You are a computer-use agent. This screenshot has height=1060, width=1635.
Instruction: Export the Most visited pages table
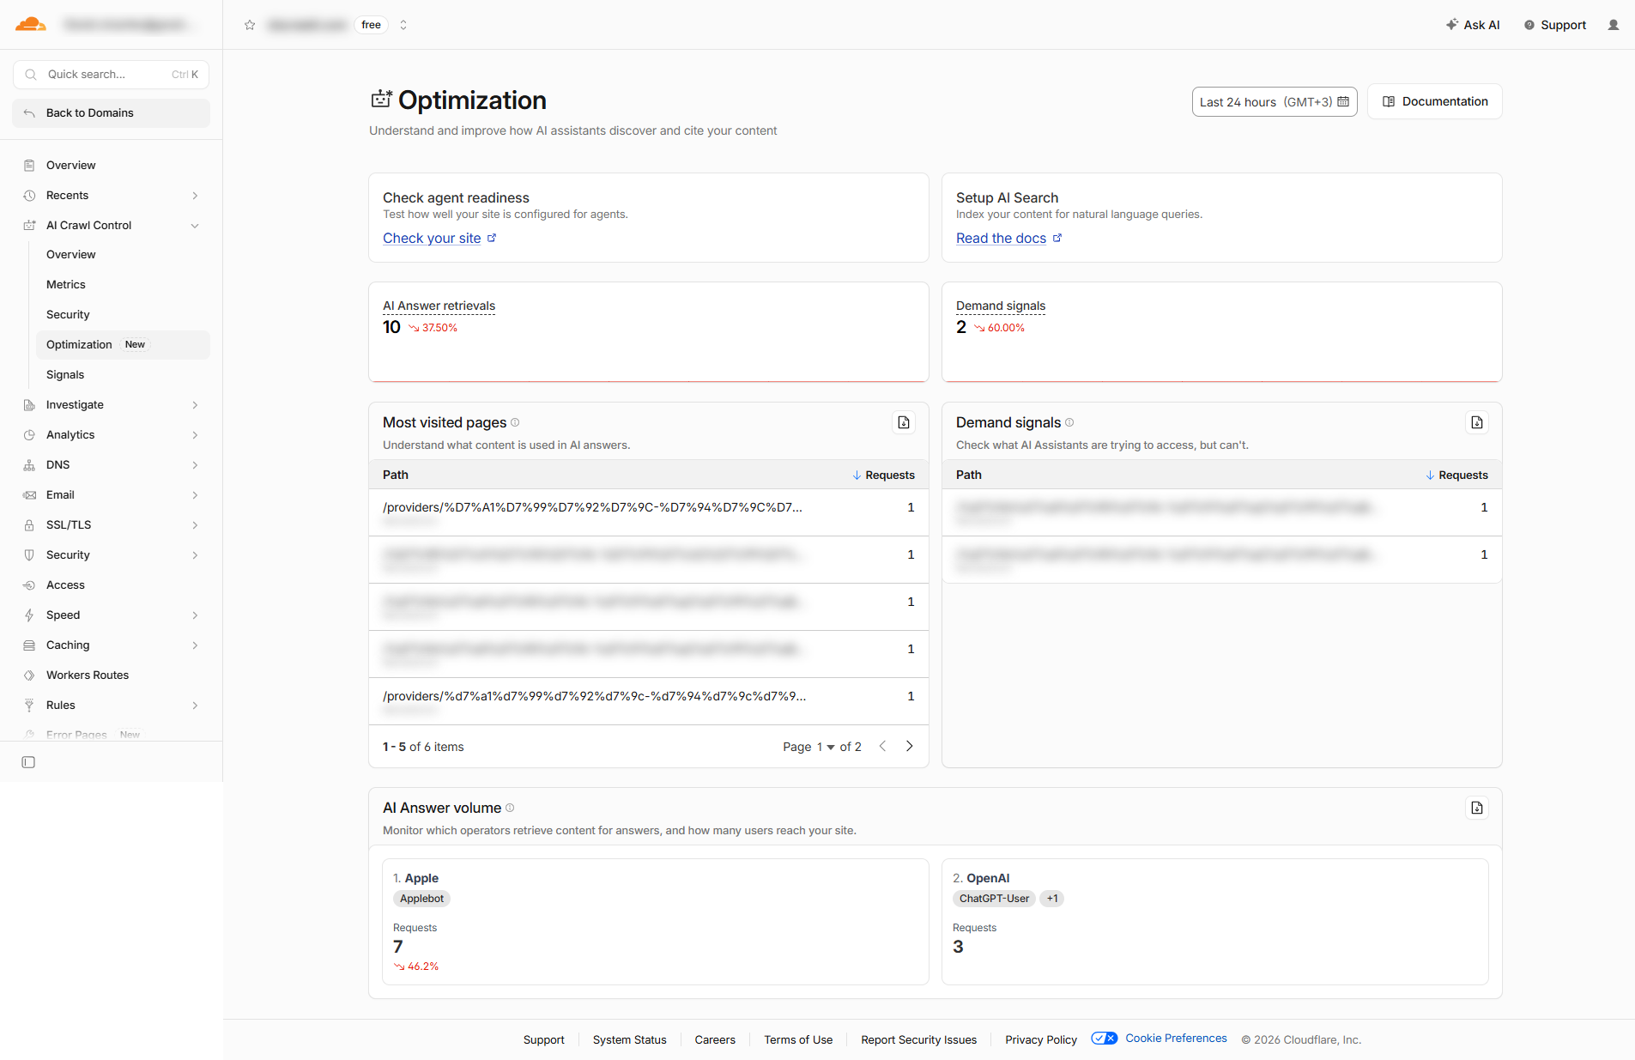904,422
